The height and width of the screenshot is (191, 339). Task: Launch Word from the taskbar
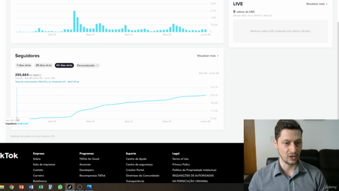point(31,187)
